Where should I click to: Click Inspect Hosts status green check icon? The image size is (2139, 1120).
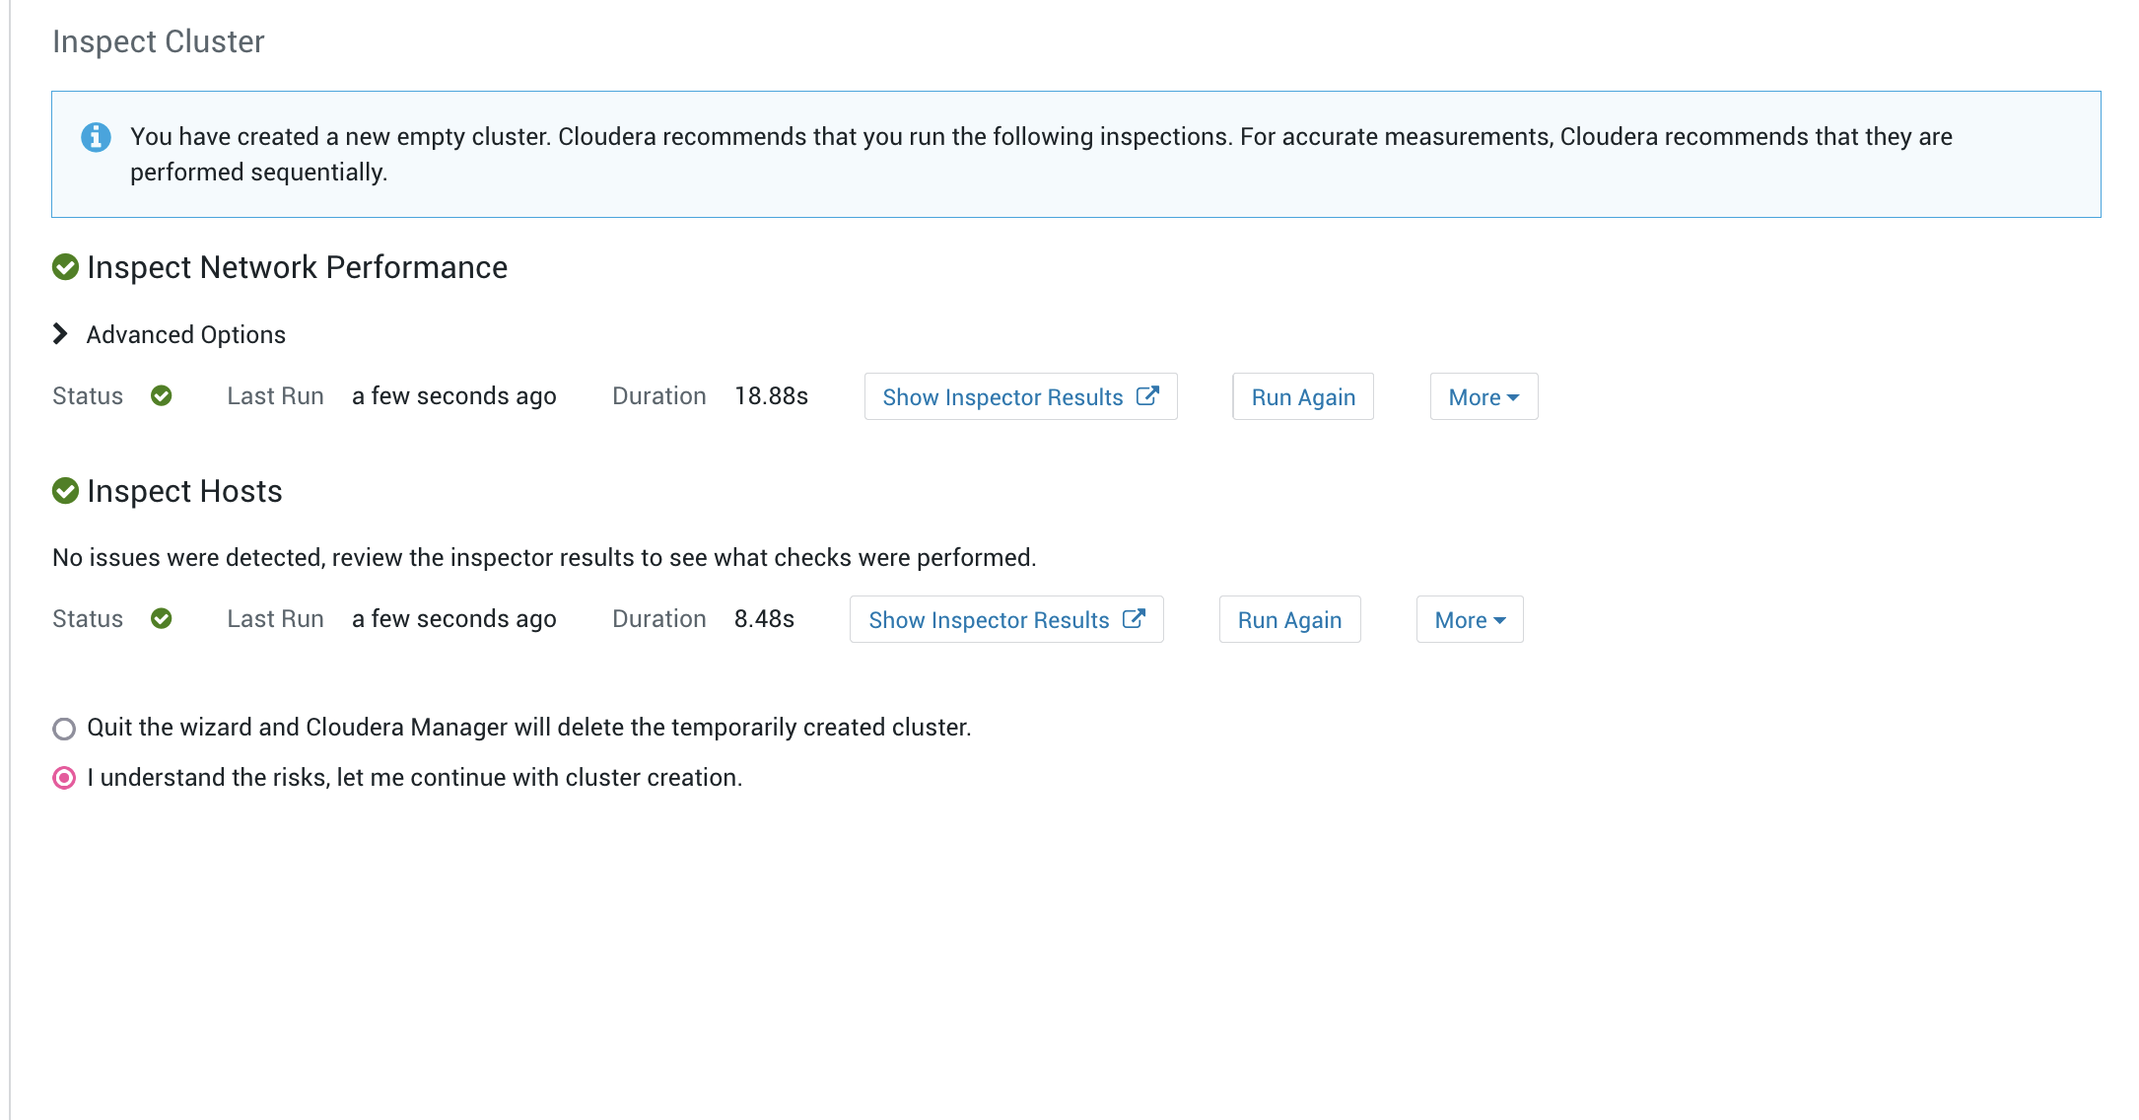click(x=162, y=619)
